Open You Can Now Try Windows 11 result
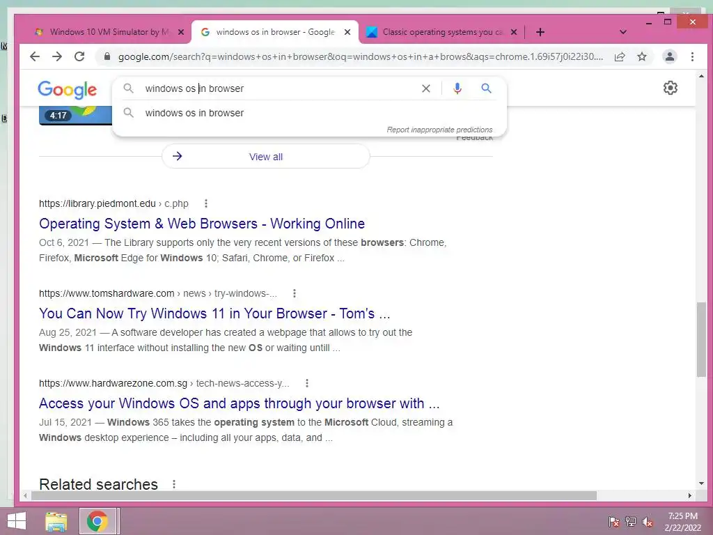713x535 pixels. point(214,313)
